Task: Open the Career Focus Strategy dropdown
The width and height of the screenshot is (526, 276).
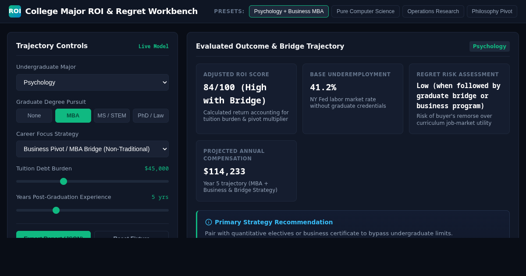Action: pyautogui.click(x=92, y=149)
